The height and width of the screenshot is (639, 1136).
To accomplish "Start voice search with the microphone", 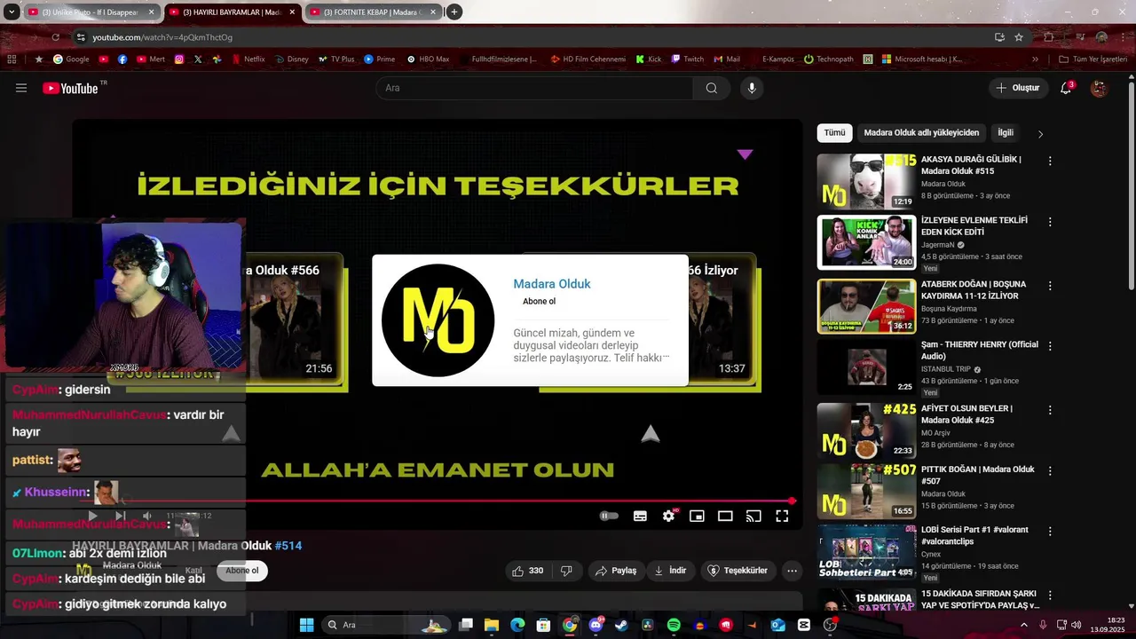I will [752, 88].
